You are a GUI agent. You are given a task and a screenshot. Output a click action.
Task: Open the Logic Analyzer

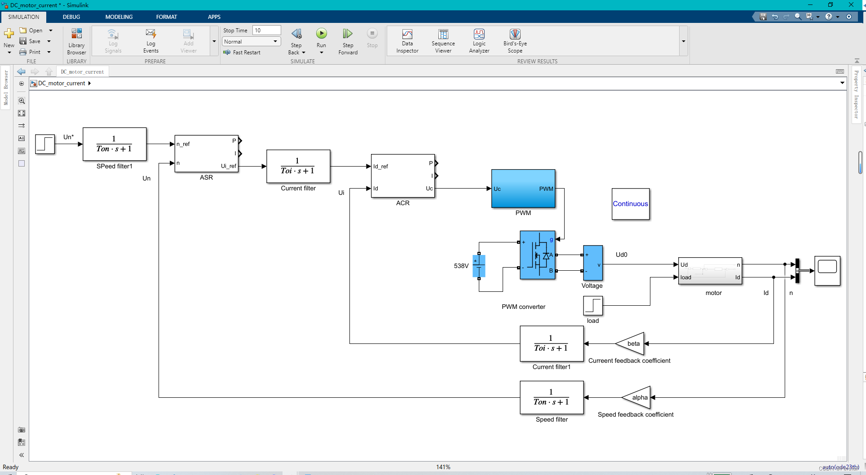479,40
